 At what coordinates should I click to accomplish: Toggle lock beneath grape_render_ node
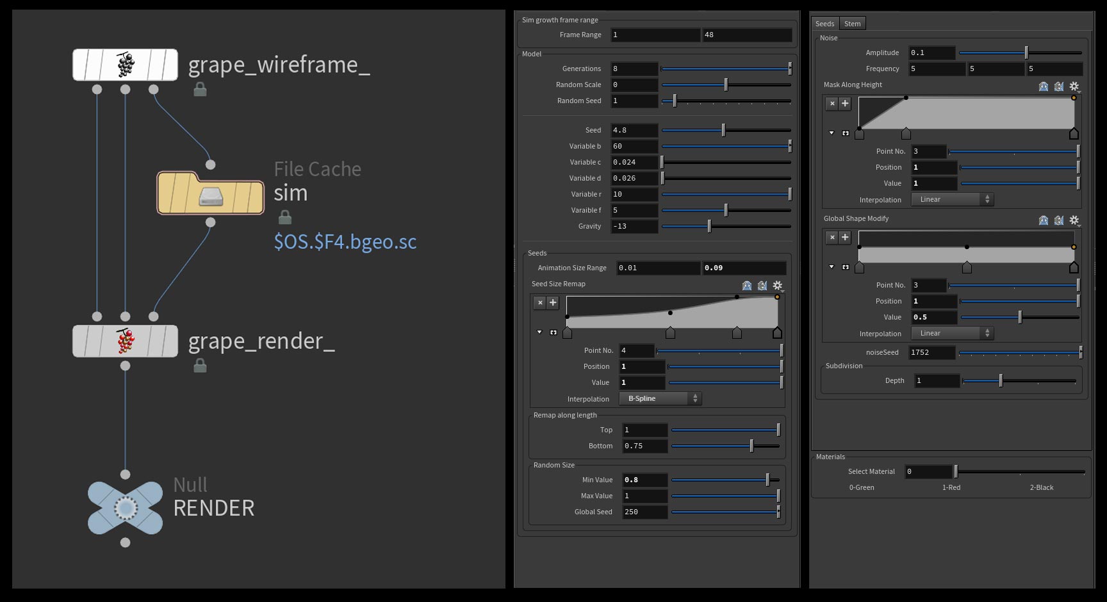[x=200, y=366]
